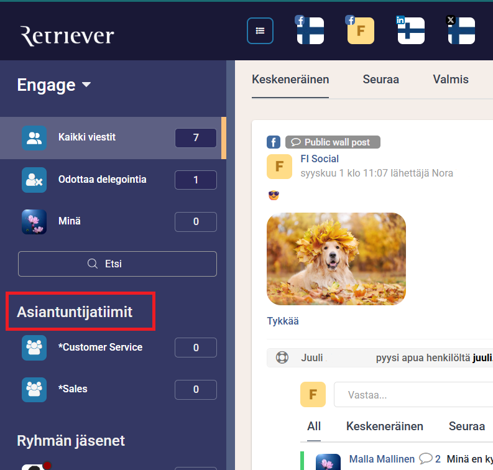Click the Etsi search field
The height and width of the screenshot is (470, 493).
[117, 264]
